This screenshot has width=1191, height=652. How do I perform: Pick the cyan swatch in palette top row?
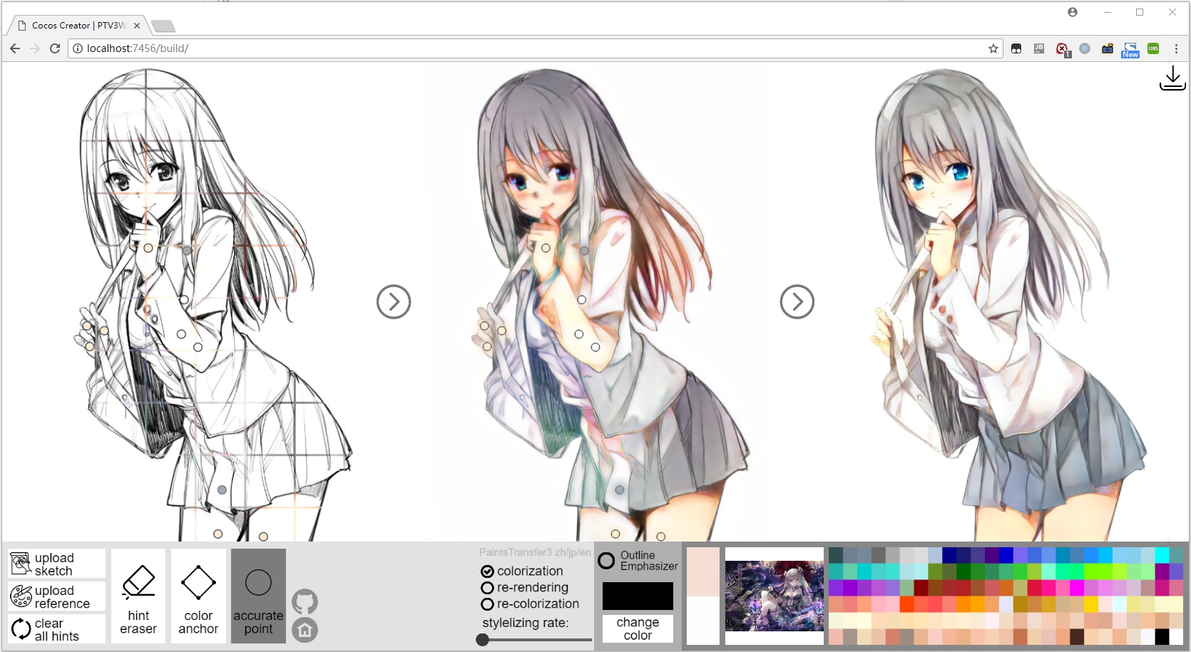point(1162,555)
